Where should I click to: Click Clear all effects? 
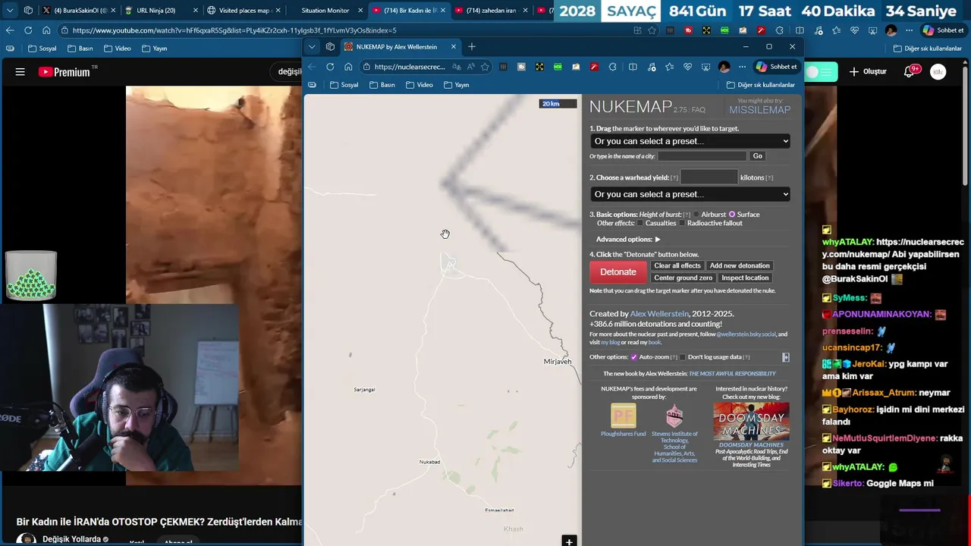tap(677, 265)
